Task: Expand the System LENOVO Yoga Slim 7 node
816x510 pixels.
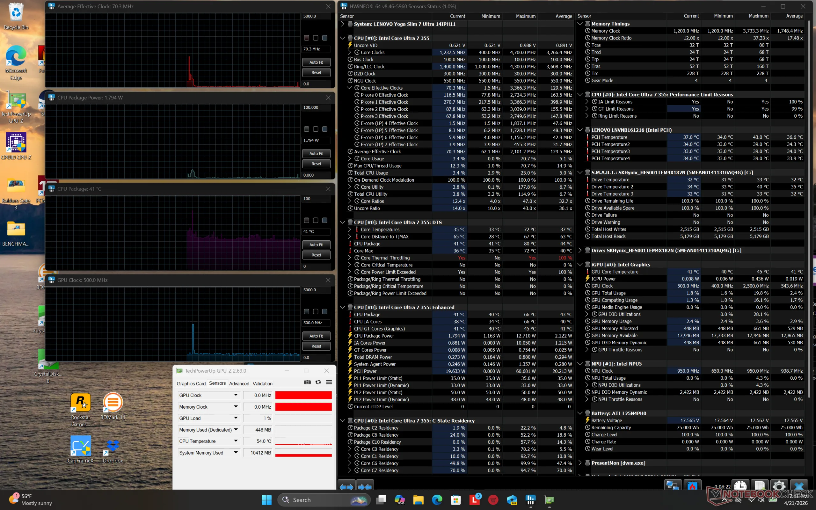Action: pyautogui.click(x=343, y=24)
